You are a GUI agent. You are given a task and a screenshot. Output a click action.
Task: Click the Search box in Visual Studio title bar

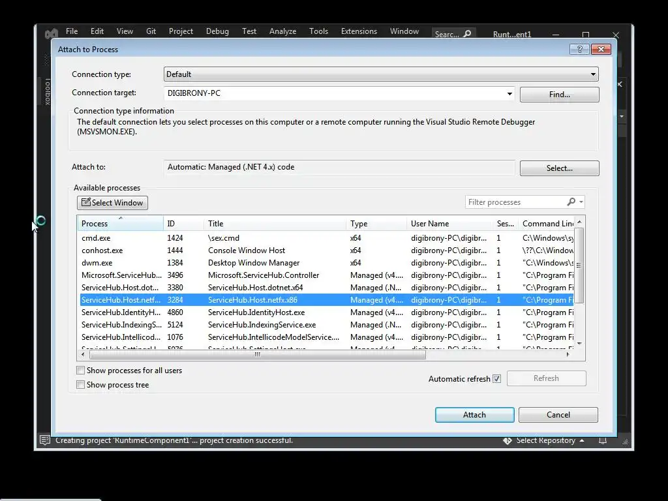[453, 34]
